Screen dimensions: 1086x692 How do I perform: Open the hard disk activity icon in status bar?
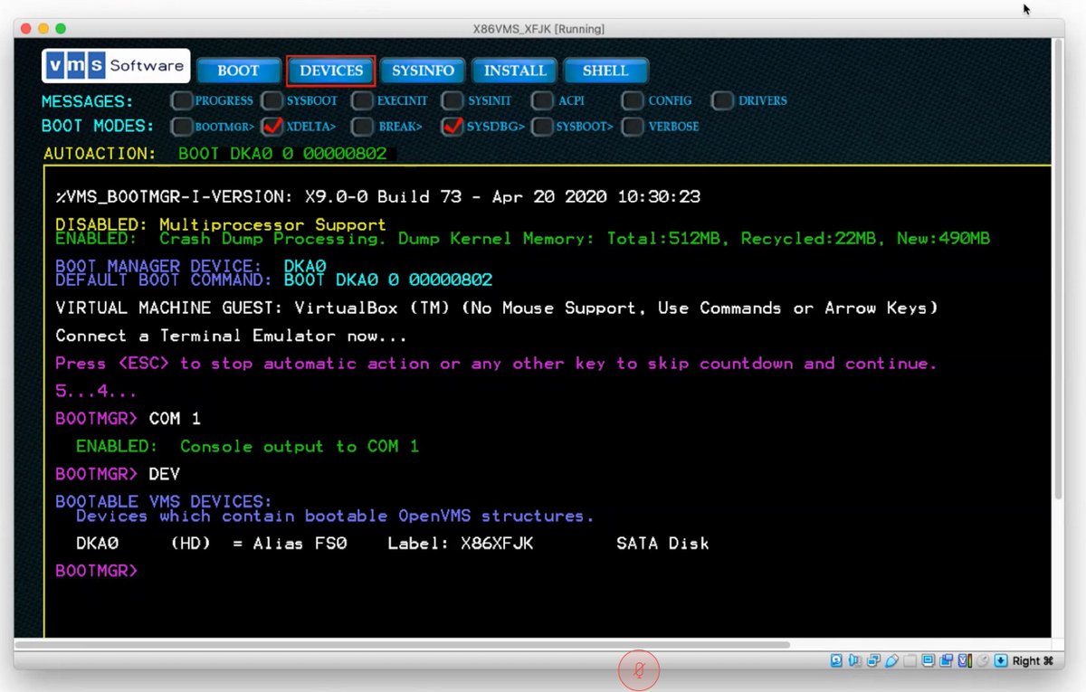836,661
